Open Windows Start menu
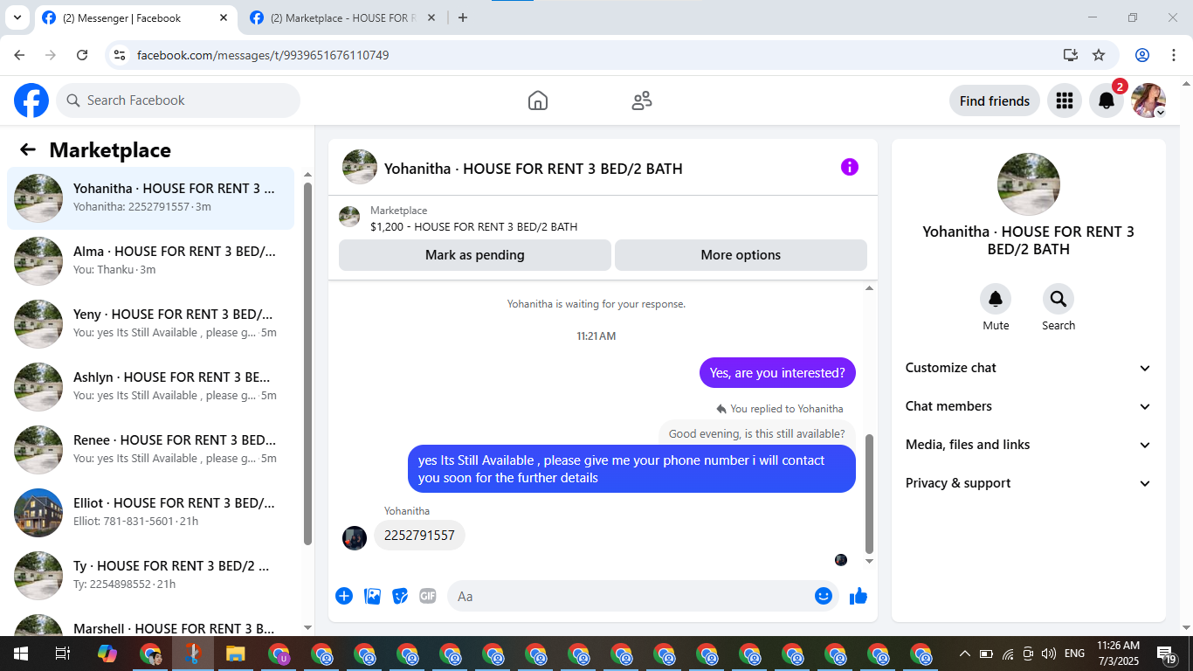 (x=20, y=654)
